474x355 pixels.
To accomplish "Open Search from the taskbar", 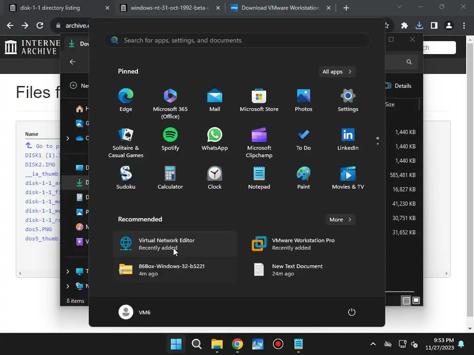I will coord(196,344).
